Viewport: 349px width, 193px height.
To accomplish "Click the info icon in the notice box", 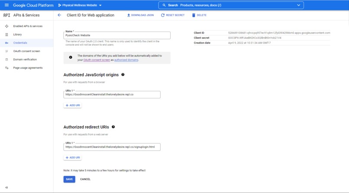I will tap(71, 57).
